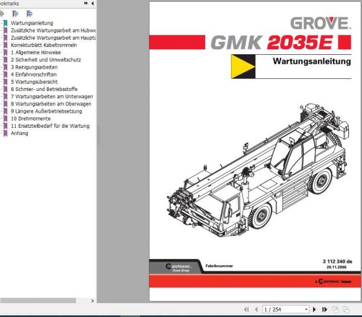This screenshot has height=317, width=362.
Task: Click the bookmark icon beside 5 Wartungsübersicht
Action: pos(5,82)
